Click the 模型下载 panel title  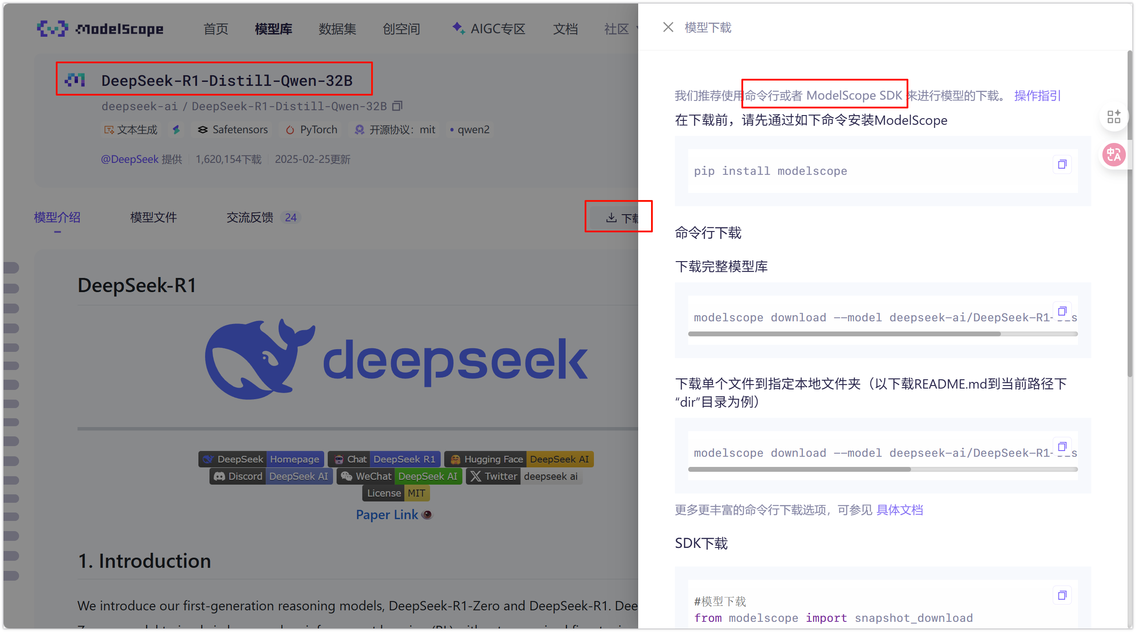(x=708, y=27)
